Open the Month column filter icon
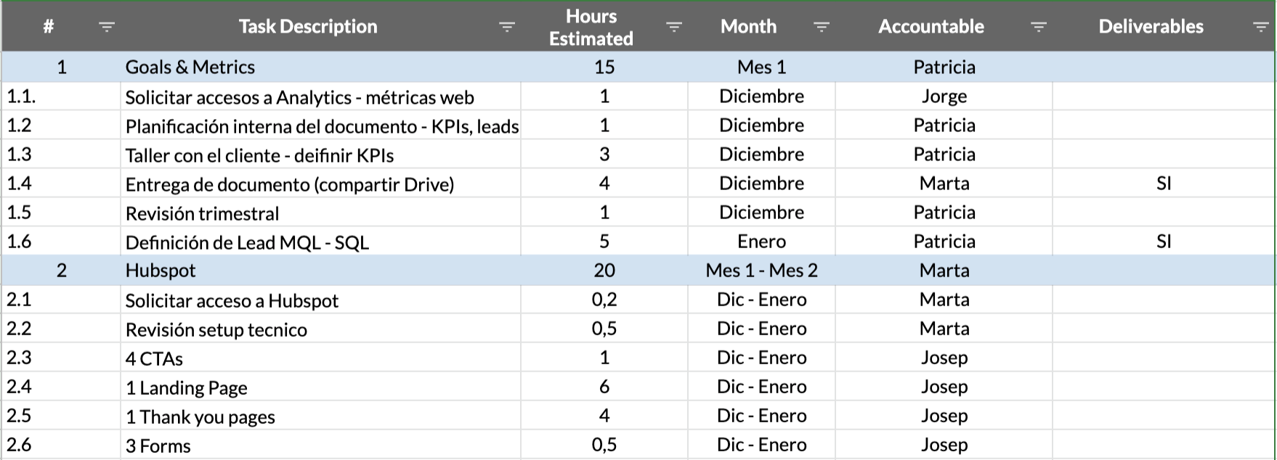The width and height of the screenshot is (1277, 460). pos(821,28)
